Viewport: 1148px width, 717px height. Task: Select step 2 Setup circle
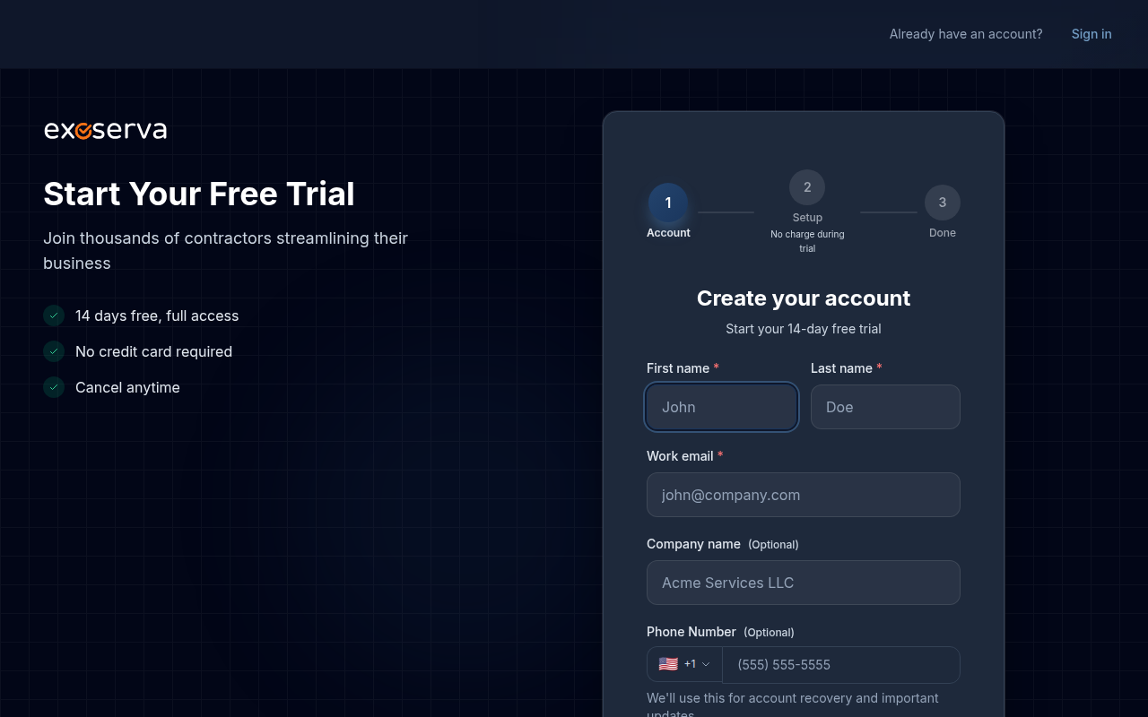[807, 187]
